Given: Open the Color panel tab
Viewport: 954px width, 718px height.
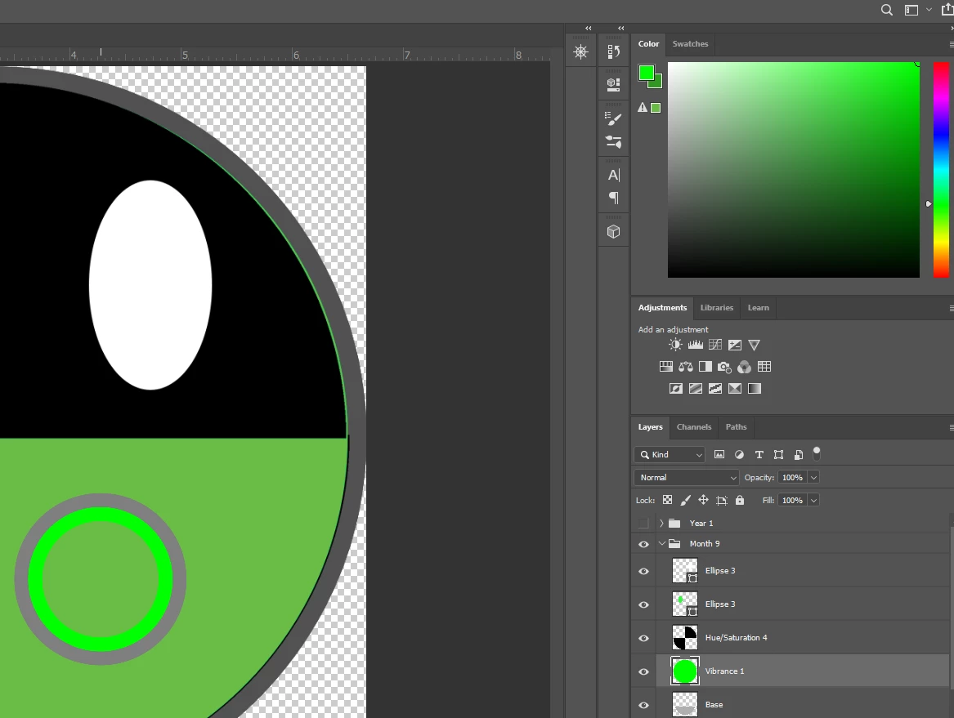Looking at the screenshot, I should pyautogui.click(x=648, y=44).
